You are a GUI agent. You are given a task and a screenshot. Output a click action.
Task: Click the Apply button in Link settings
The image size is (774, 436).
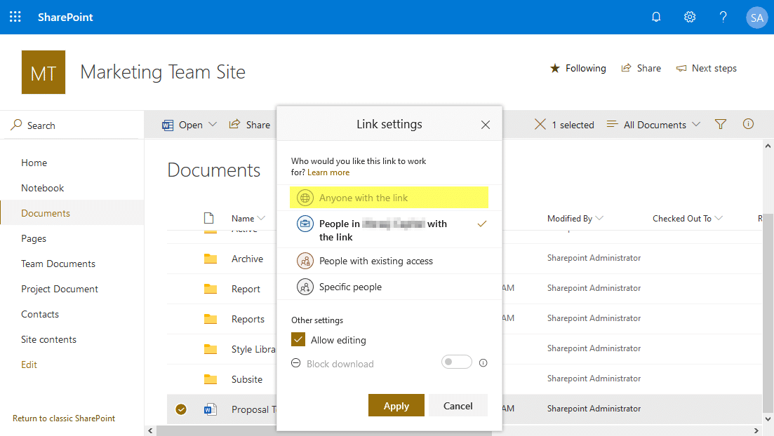coord(396,405)
